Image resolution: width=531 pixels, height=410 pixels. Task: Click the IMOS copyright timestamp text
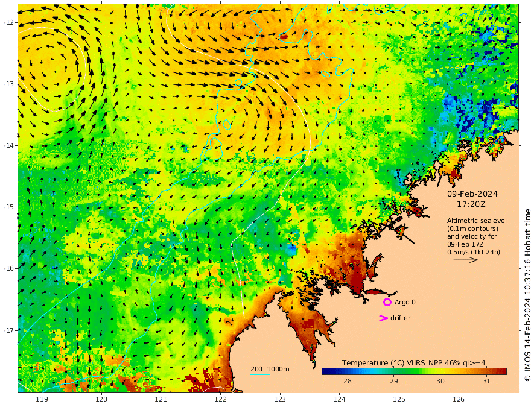click(x=527, y=295)
